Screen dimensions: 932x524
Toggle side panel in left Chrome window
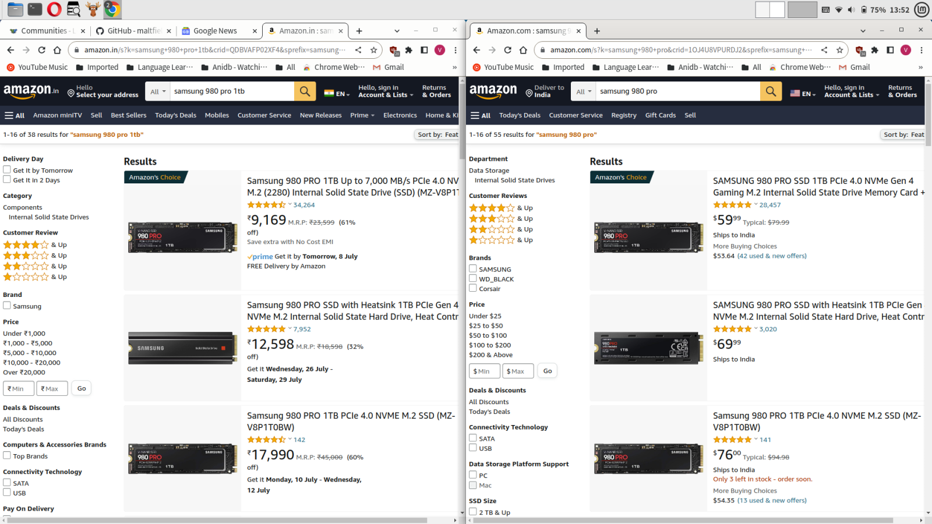[x=424, y=50]
